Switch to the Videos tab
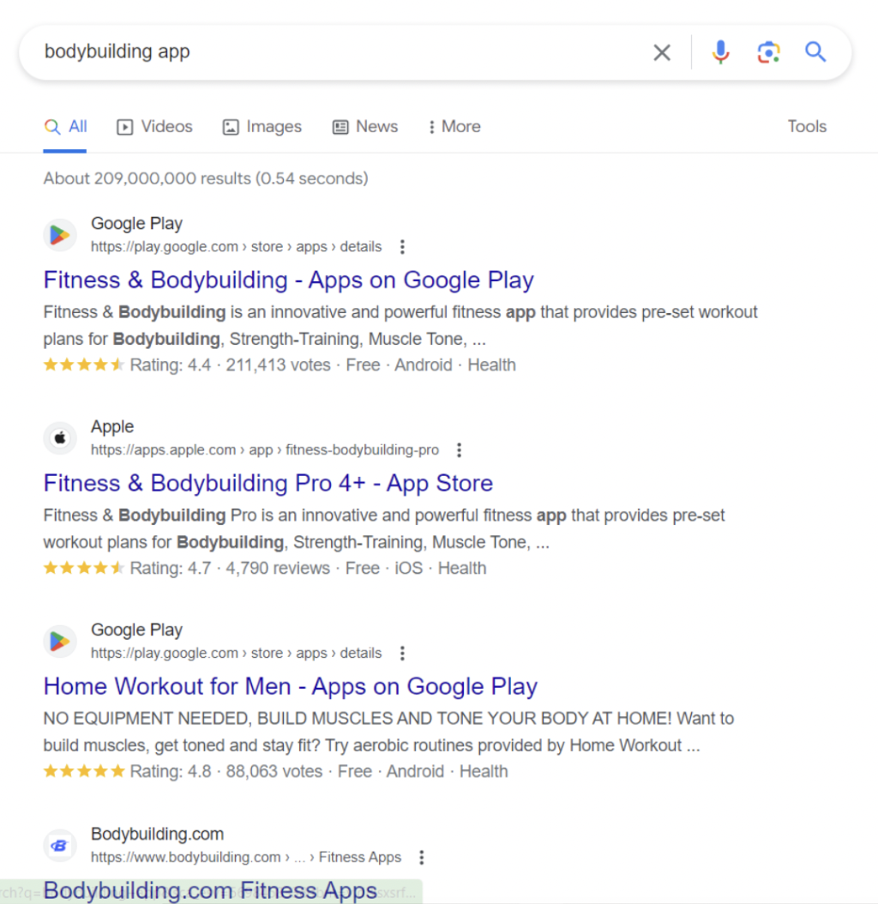The width and height of the screenshot is (878, 904). 155,127
